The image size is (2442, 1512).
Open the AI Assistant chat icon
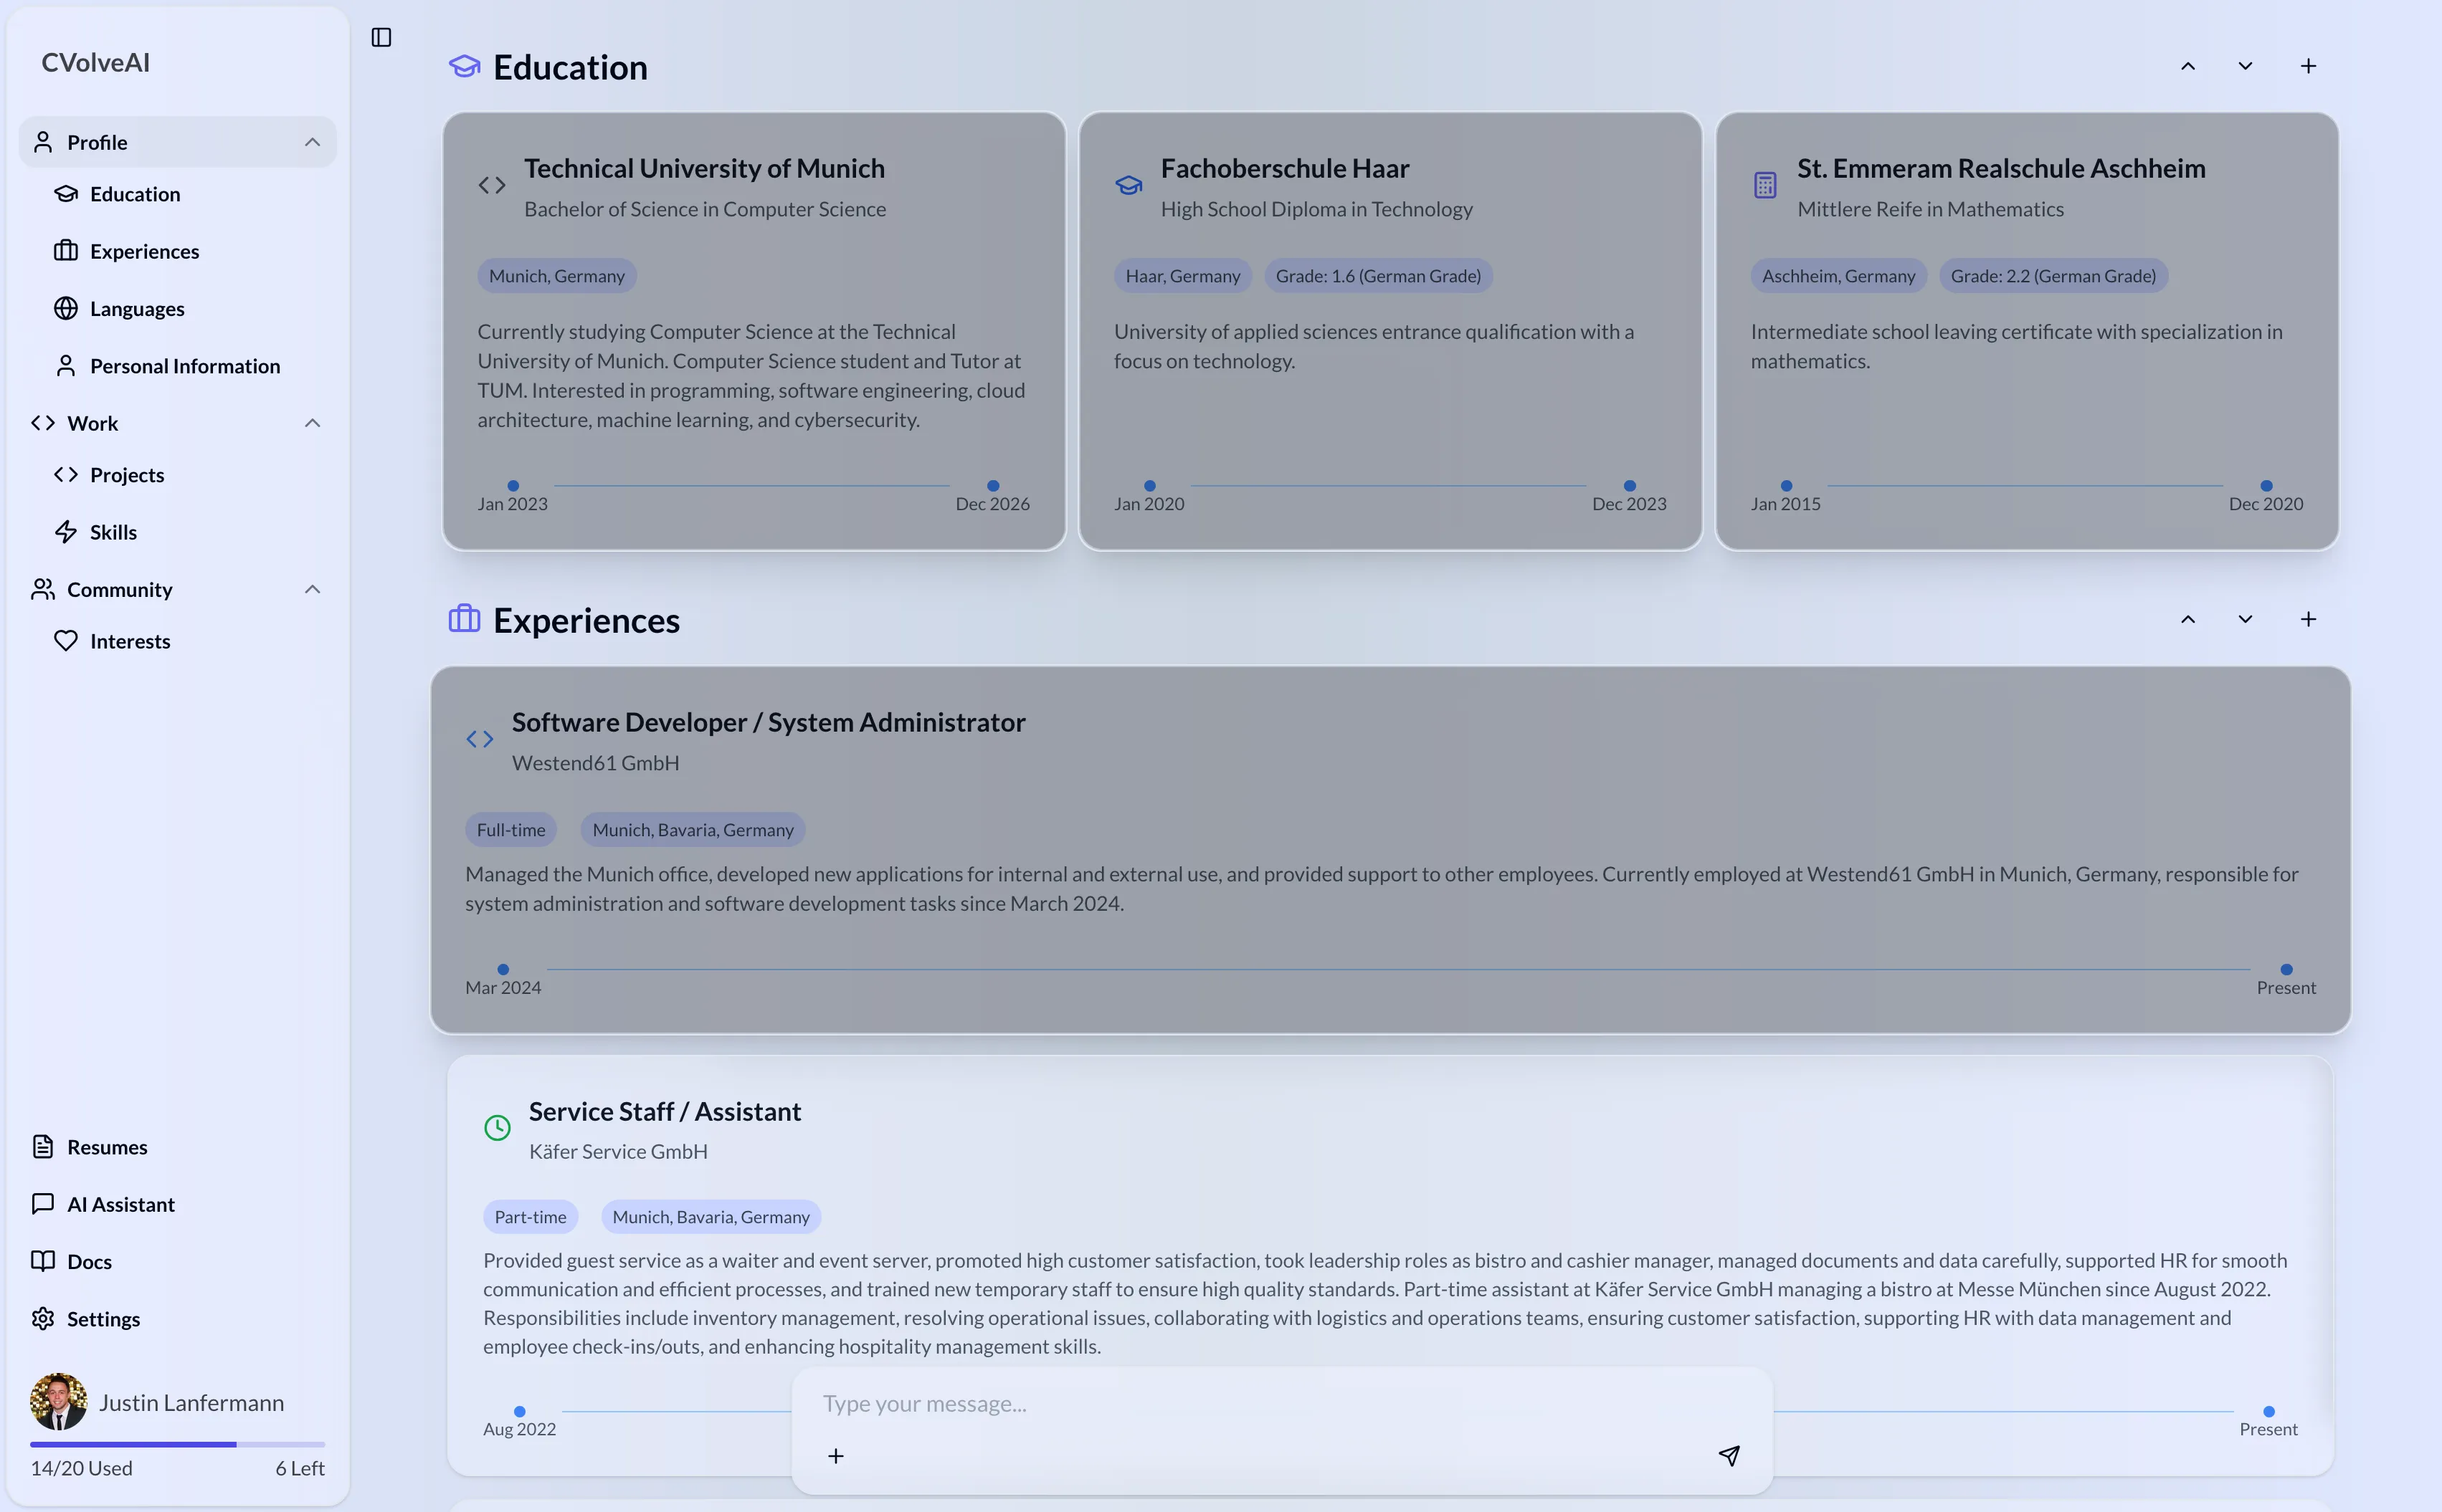click(43, 1204)
